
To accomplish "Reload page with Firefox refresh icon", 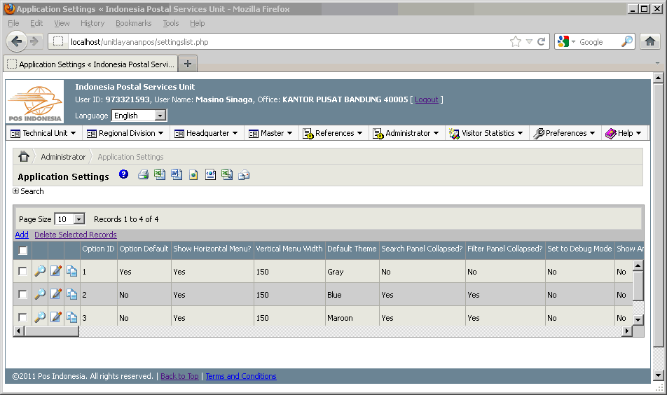I will click(x=542, y=42).
